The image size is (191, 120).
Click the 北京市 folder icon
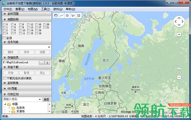[13, 108]
